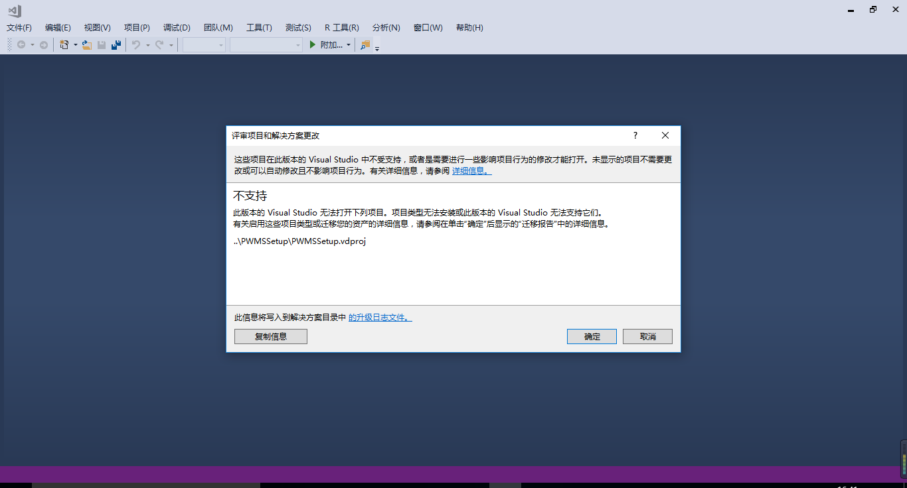
Task: Open the 帮助(H) menu
Action: 469,28
